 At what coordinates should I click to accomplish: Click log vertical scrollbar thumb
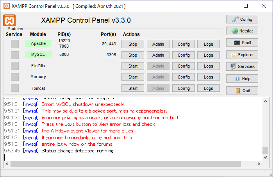click(265, 150)
